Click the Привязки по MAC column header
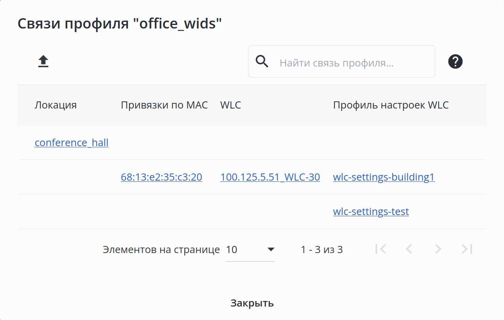 click(164, 105)
